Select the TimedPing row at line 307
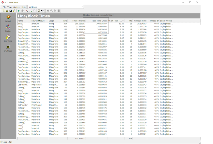 click(109, 82)
